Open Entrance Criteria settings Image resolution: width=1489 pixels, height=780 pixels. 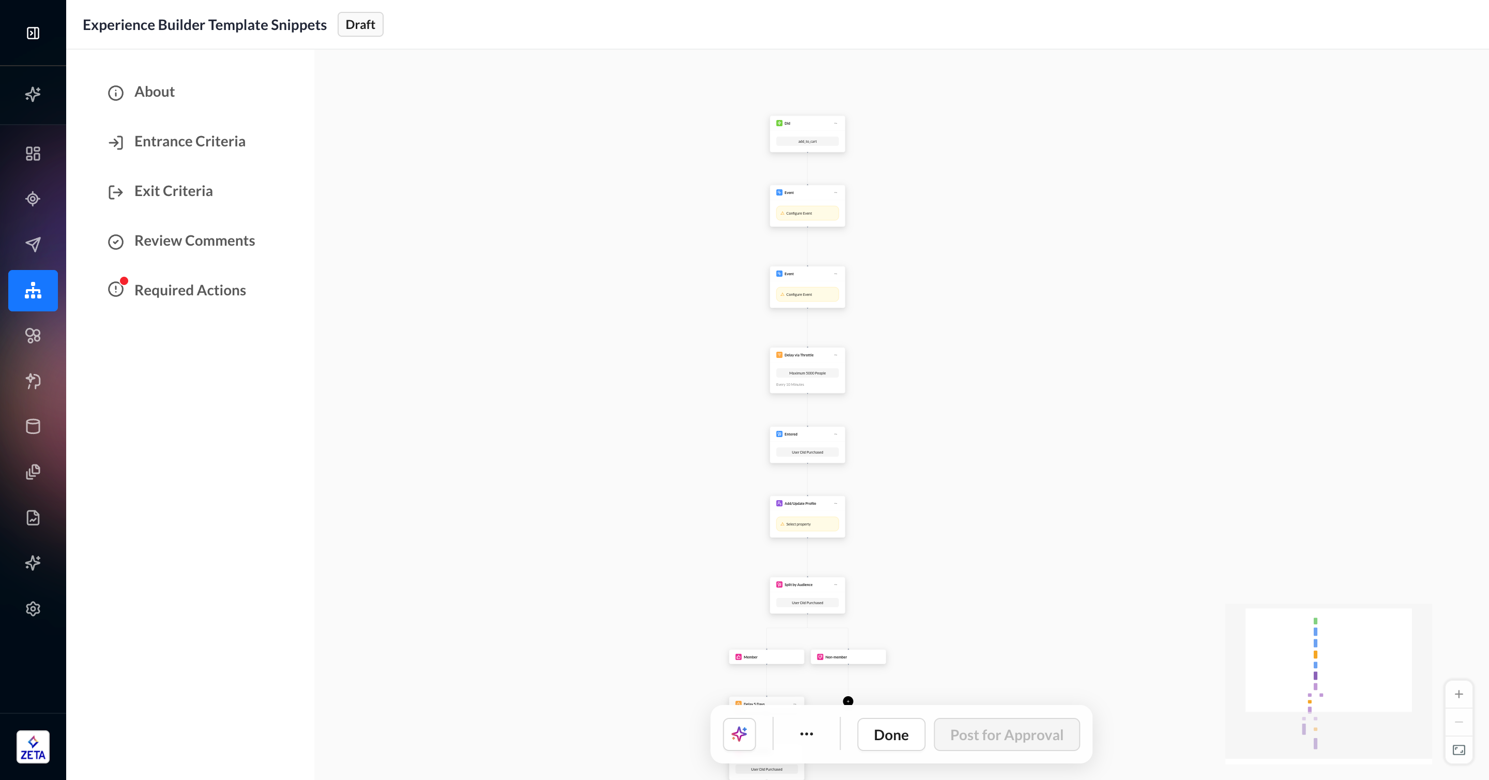pos(190,142)
